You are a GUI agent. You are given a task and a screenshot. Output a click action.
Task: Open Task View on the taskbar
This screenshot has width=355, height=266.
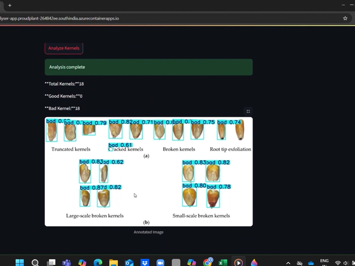(51, 263)
